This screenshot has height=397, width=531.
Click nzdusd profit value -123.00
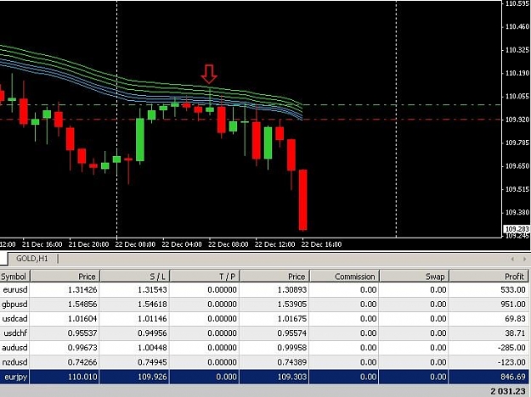pos(511,362)
